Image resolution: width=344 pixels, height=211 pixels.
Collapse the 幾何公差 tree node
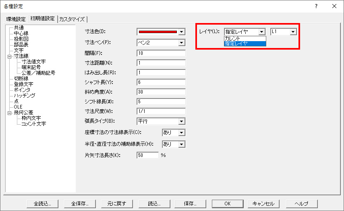(9, 113)
